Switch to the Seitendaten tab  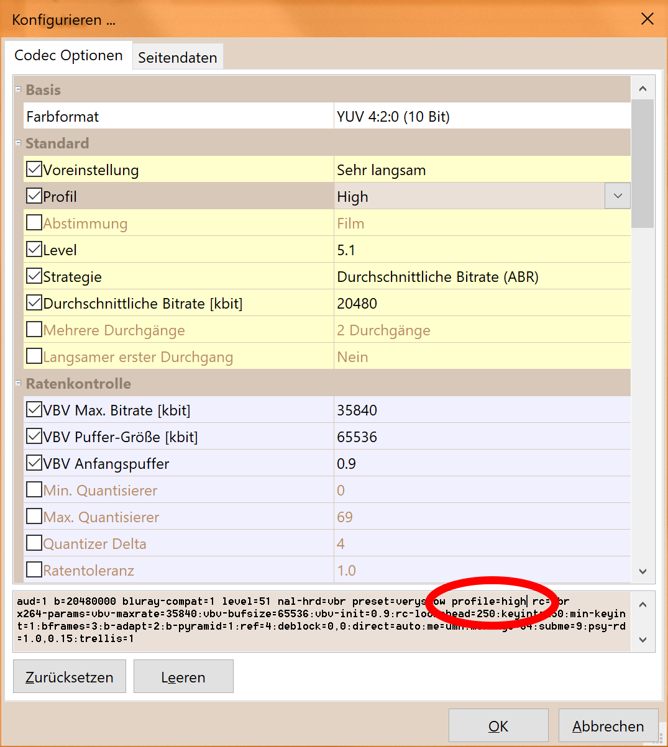pos(177,58)
